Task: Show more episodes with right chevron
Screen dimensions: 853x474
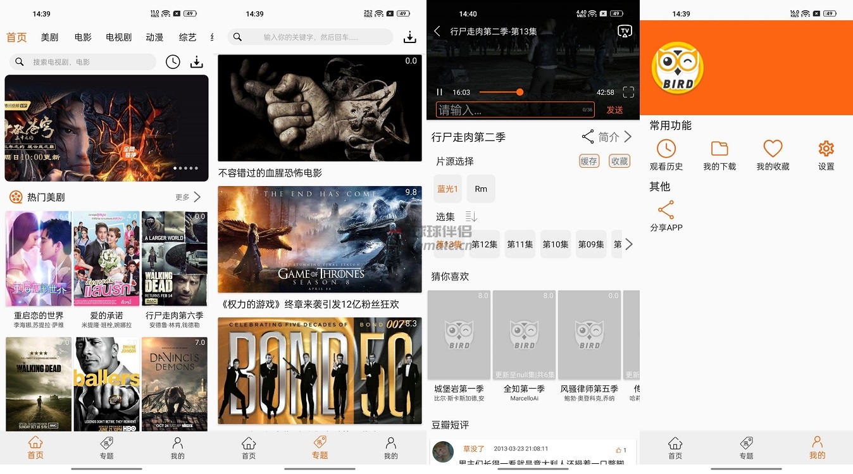Action: point(628,244)
